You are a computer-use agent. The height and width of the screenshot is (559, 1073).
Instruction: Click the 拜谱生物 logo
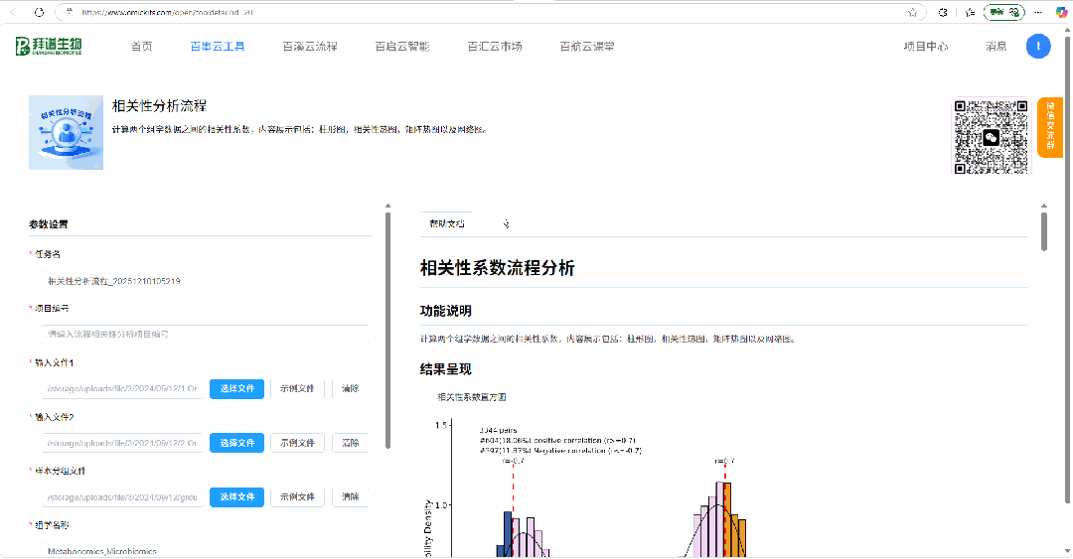49,46
